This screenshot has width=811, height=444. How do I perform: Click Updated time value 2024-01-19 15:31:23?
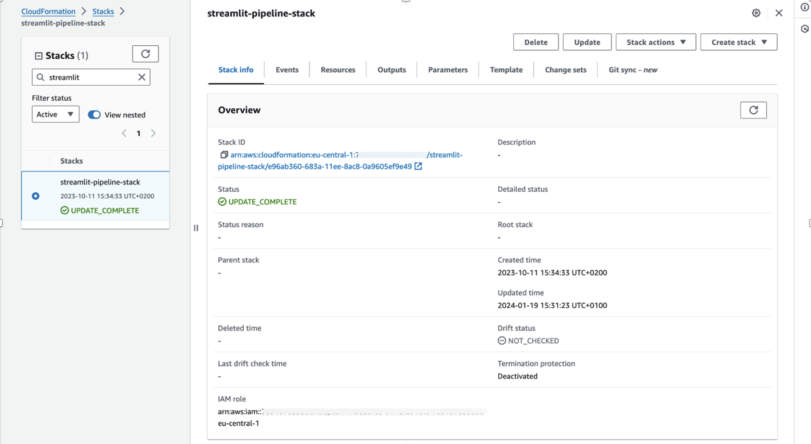tap(552, 305)
